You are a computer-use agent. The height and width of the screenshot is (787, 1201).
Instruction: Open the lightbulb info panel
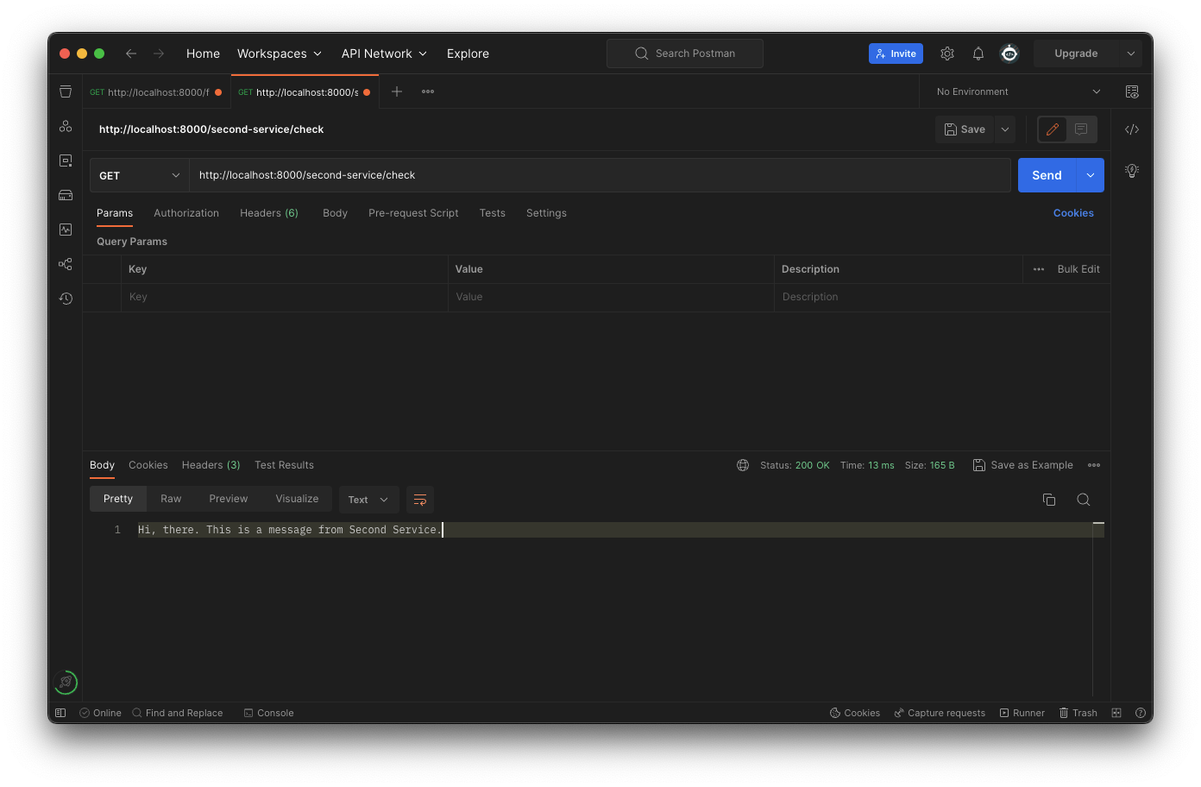point(1132,171)
